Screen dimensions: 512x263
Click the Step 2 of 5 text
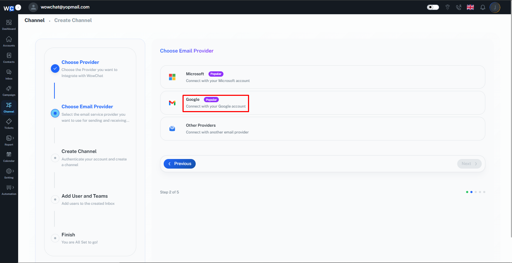169,192
